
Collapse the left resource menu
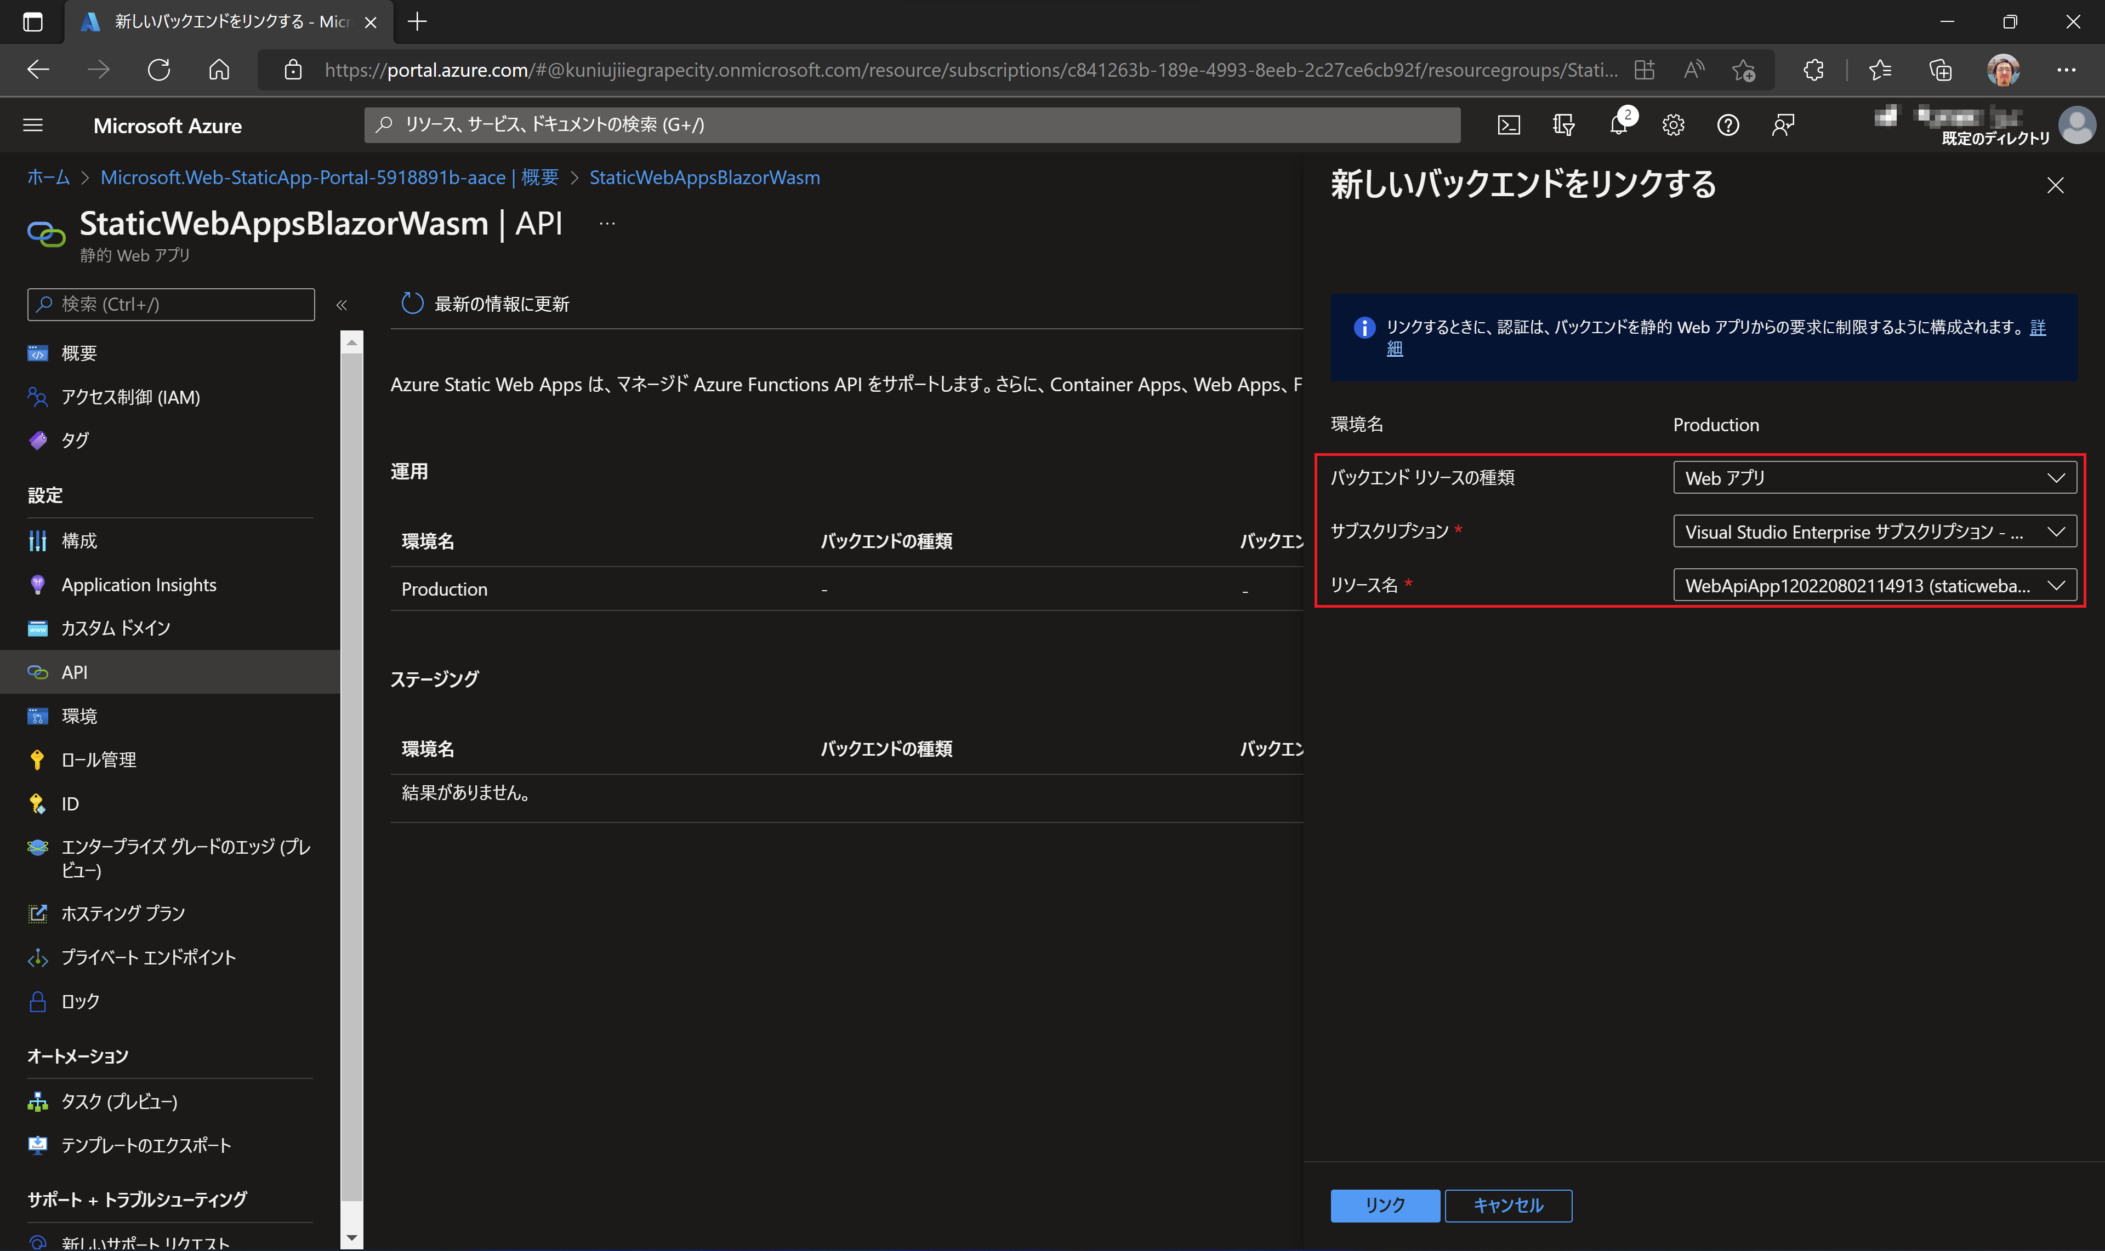click(342, 305)
